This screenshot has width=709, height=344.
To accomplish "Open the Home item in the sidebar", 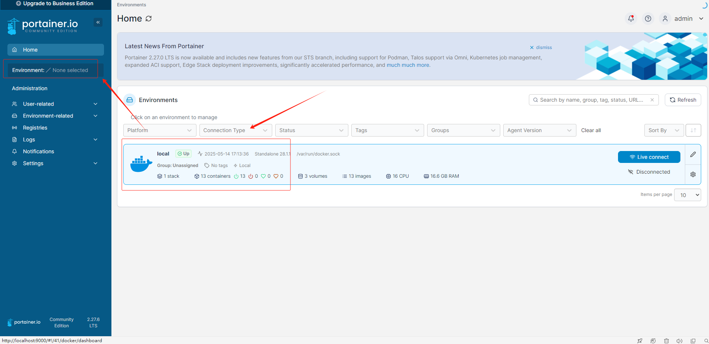I will (56, 50).
